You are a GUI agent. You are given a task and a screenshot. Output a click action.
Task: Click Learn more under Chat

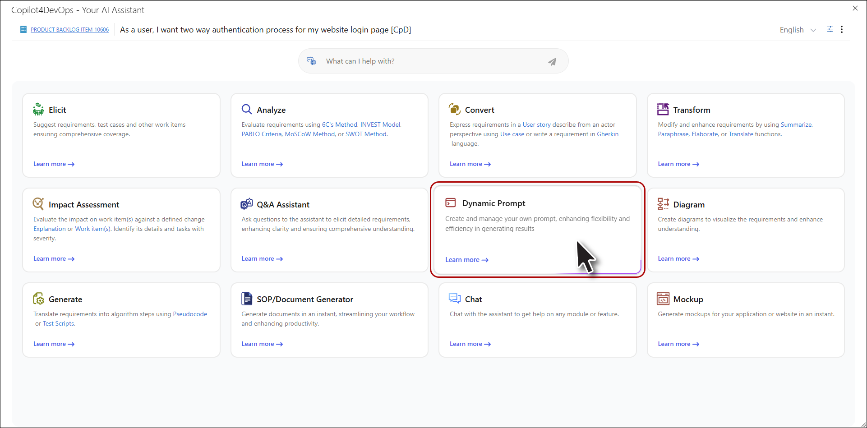(x=470, y=344)
